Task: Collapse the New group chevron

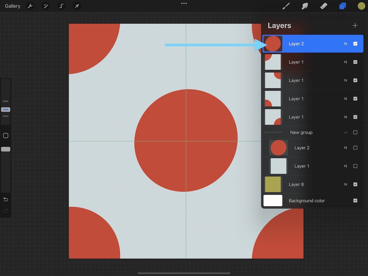Action: pos(346,132)
